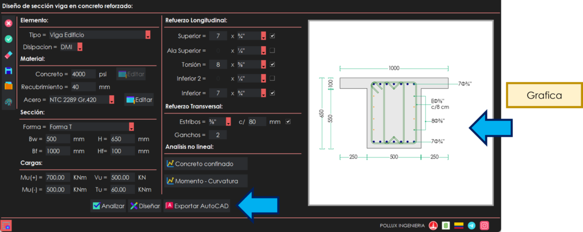This screenshot has height=232, width=583.
Task: Select the eraser icon in sidebar
Action: [9, 55]
